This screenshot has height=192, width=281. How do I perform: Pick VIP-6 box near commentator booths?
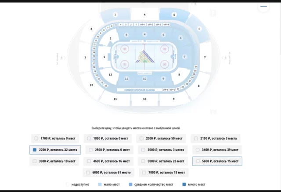coord(166,89)
